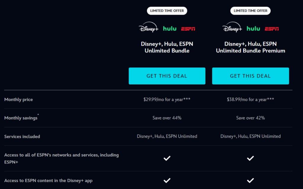Click the left LIMITED TIME OFFER badge
Image resolution: width=303 pixels, height=189 pixels.
tap(167, 11)
